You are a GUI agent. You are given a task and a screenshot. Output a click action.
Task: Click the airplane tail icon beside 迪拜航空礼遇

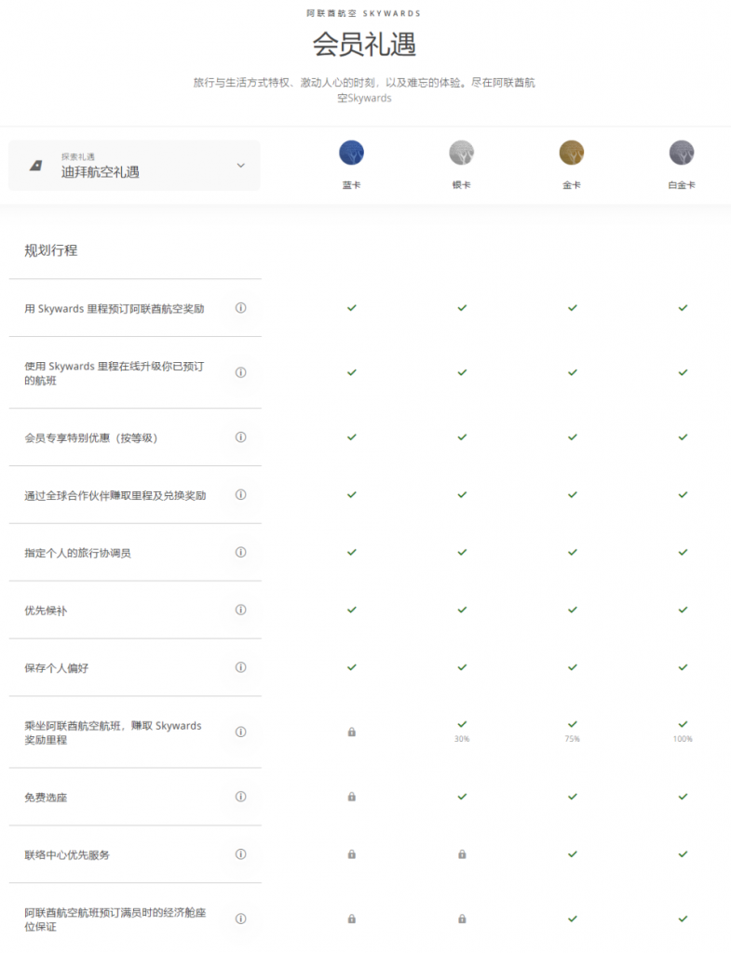tap(36, 166)
